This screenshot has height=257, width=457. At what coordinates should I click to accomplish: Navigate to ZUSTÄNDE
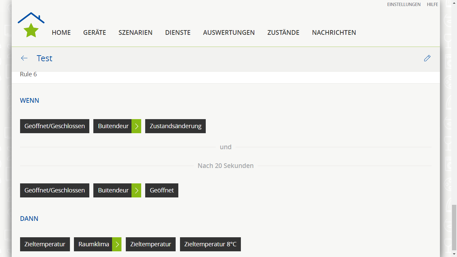[x=283, y=32]
